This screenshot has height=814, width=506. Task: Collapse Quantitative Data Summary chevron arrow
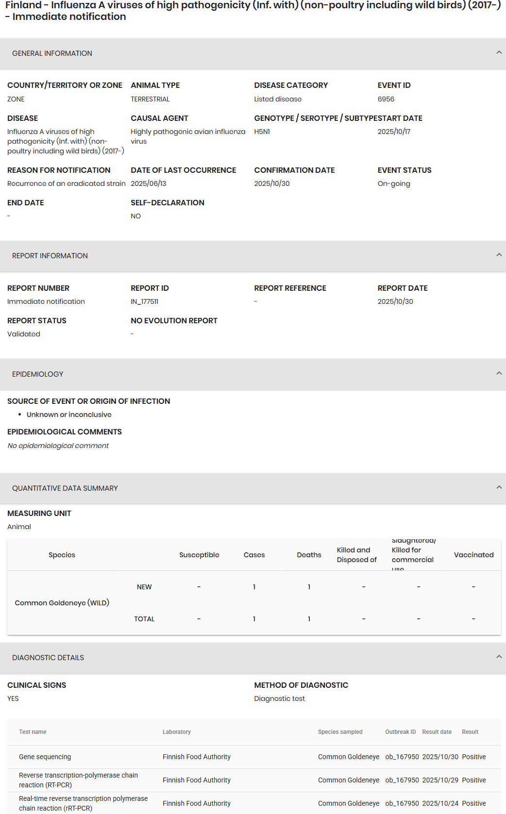tap(499, 487)
